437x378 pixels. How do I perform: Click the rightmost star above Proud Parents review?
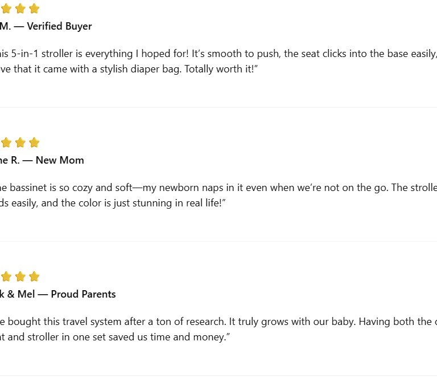coord(34,277)
